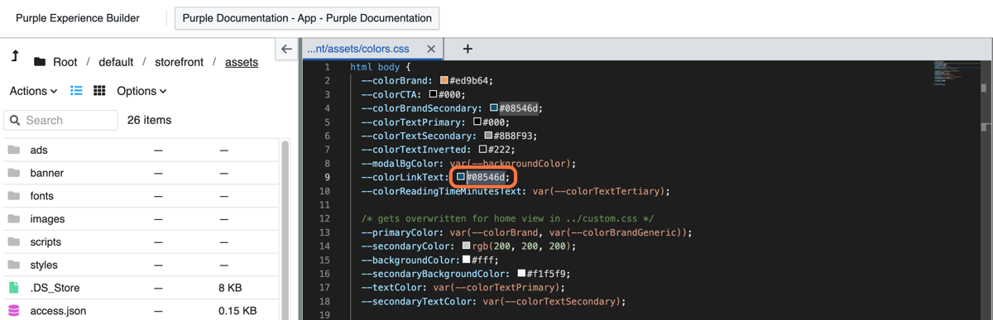Click the ads folder icon
The image size is (993, 320).
click(x=13, y=150)
